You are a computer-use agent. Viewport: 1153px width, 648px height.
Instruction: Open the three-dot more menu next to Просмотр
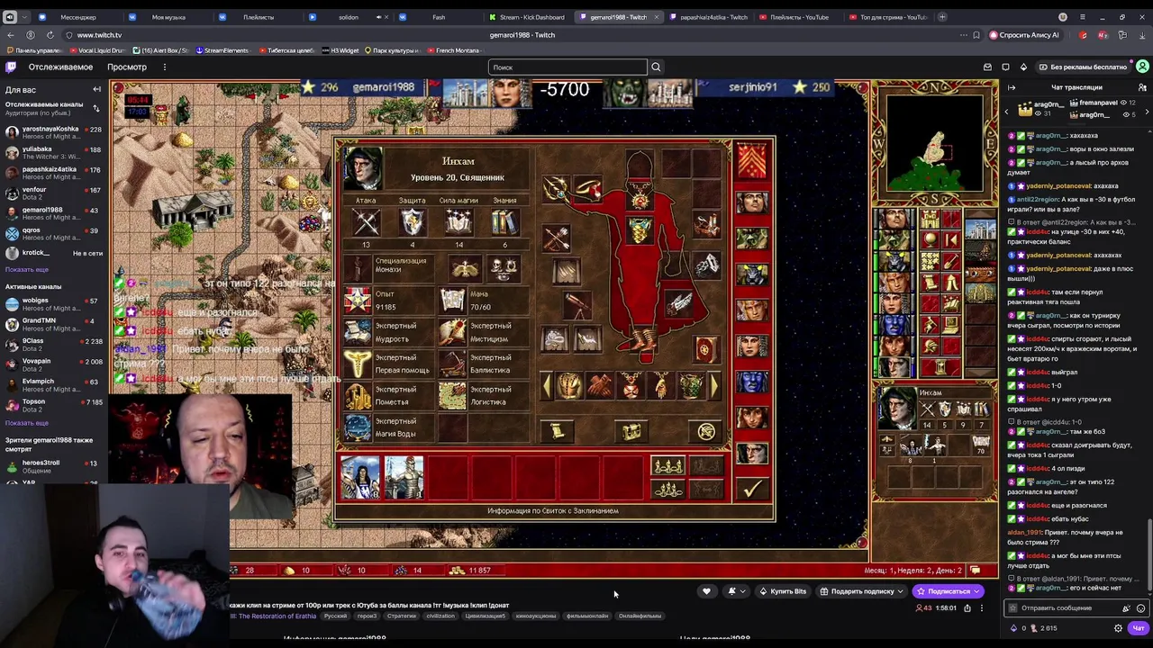[x=164, y=67]
